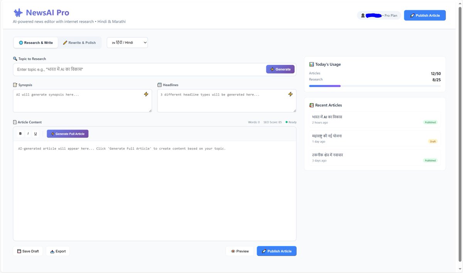Open the Hindi language dropdown
The height and width of the screenshot is (273, 463).
coord(127,42)
